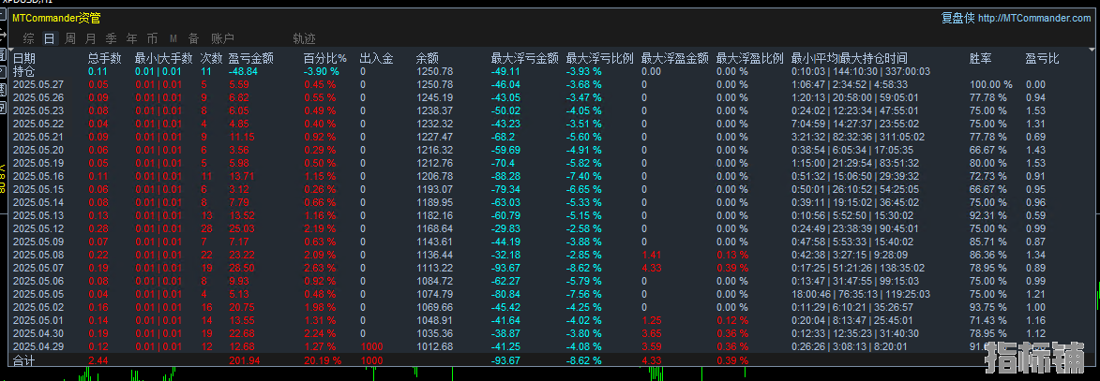The image size is (1100, 381).
Task: Click the 复盘侠 label at top right
Action: pyautogui.click(x=957, y=18)
